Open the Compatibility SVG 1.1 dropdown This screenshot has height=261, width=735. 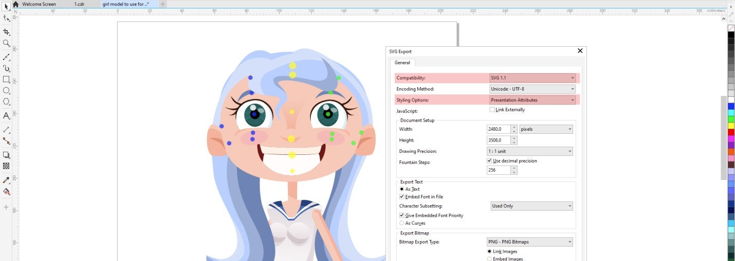(x=532, y=78)
